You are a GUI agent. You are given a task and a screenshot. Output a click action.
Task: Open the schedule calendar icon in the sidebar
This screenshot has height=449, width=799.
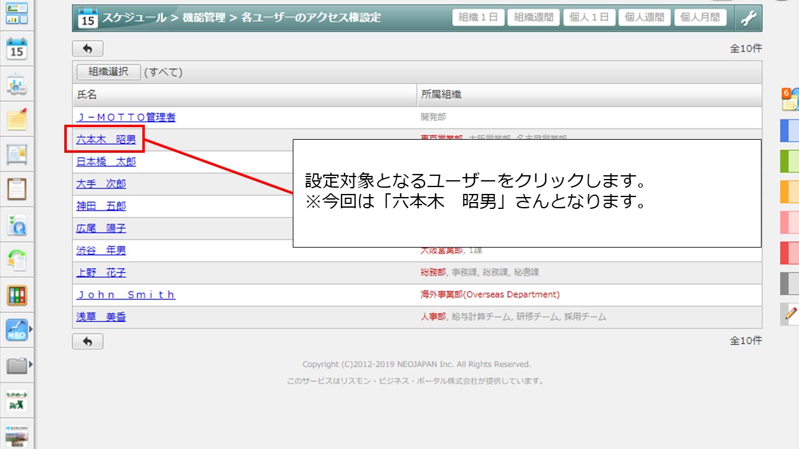17,49
